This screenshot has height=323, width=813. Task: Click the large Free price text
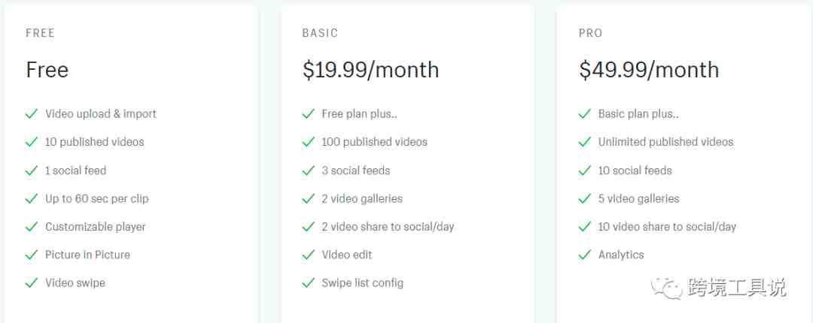47,70
